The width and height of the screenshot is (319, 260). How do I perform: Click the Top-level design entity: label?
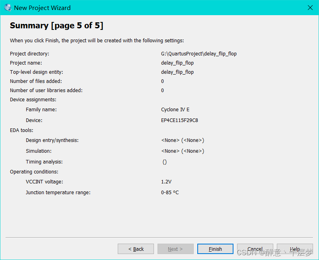[37, 72]
